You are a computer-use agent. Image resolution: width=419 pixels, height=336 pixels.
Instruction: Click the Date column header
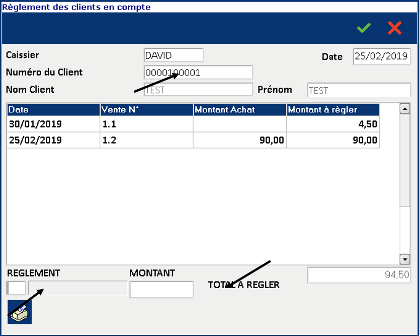53,110
